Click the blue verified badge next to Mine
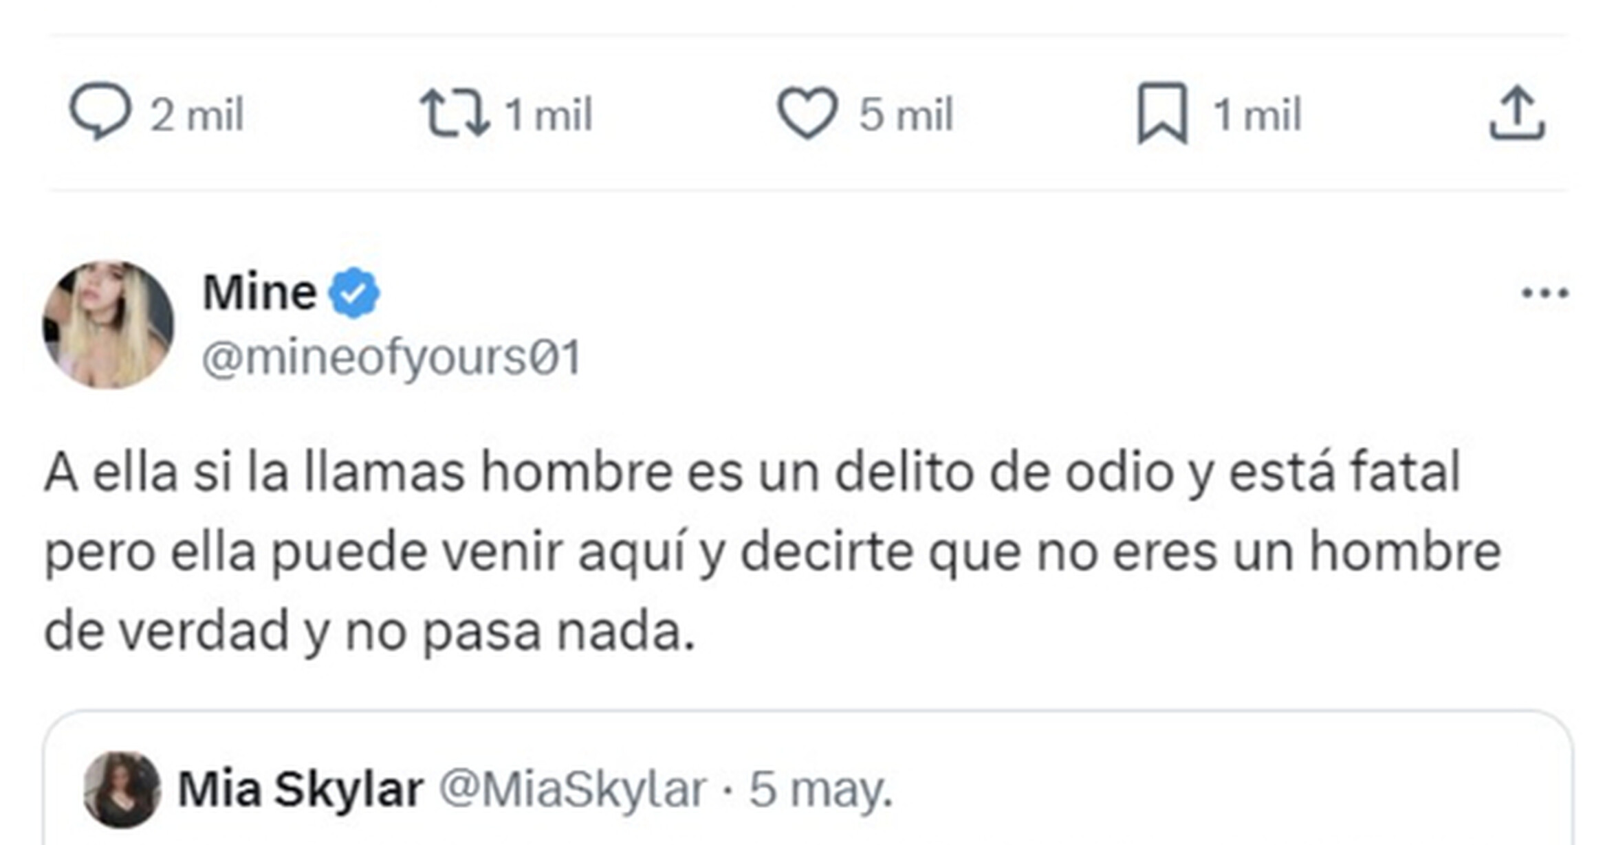This screenshot has height=845, width=1616. pos(353,293)
